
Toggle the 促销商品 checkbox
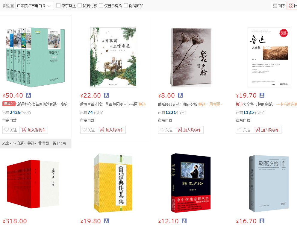coord(126,5)
